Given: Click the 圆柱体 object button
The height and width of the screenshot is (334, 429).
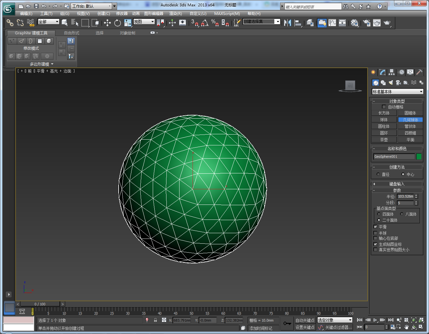Looking at the screenshot, I should point(384,126).
